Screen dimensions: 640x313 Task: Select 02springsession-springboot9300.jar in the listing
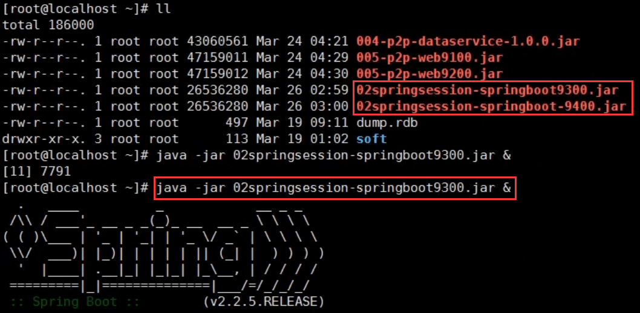coord(488,90)
